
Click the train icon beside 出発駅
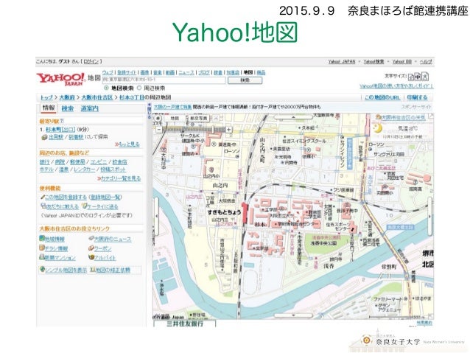tap(44, 137)
